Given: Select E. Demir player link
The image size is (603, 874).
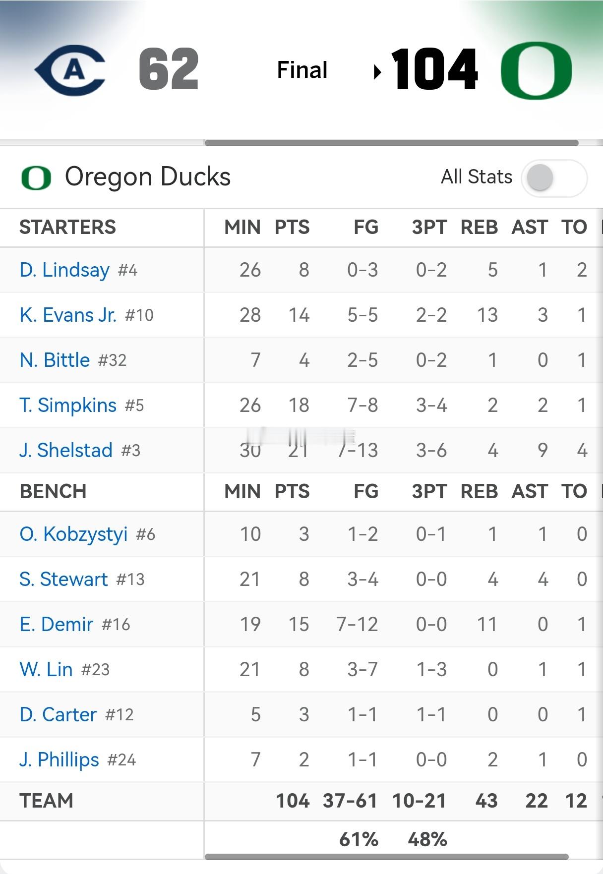Looking at the screenshot, I should tap(56, 625).
